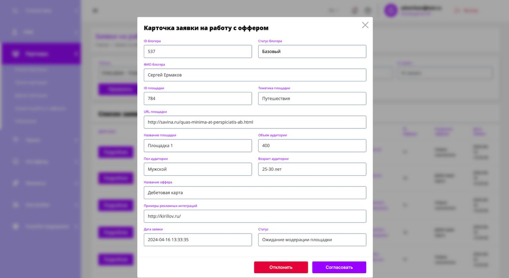Click the Объем аудитории field showing 400
Image resolution: width=509 pixels, height=278 pixels.
click(312, 146)
